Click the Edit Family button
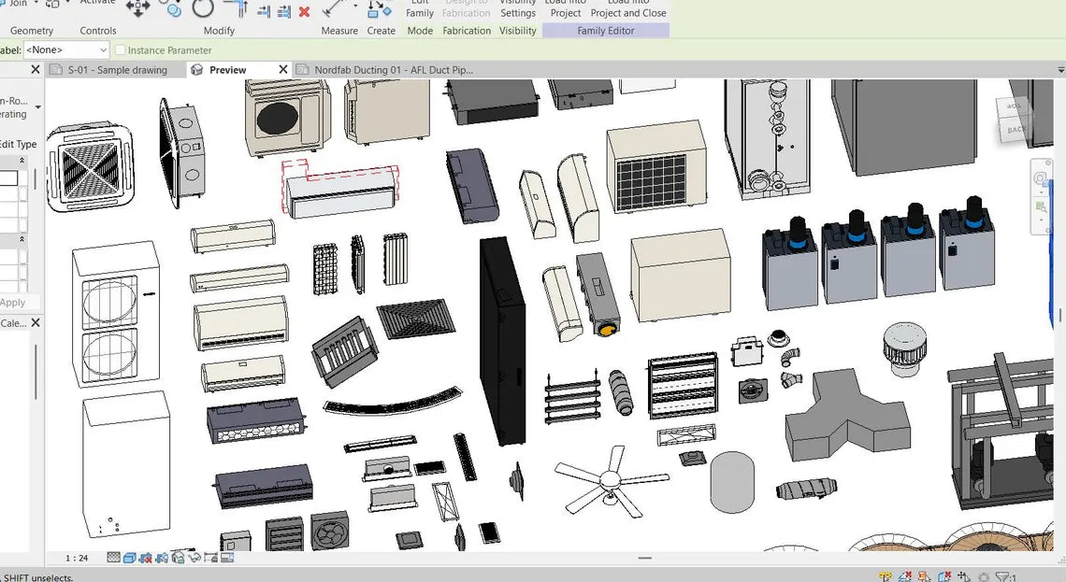1066x582 pixels. click(420, 8)
